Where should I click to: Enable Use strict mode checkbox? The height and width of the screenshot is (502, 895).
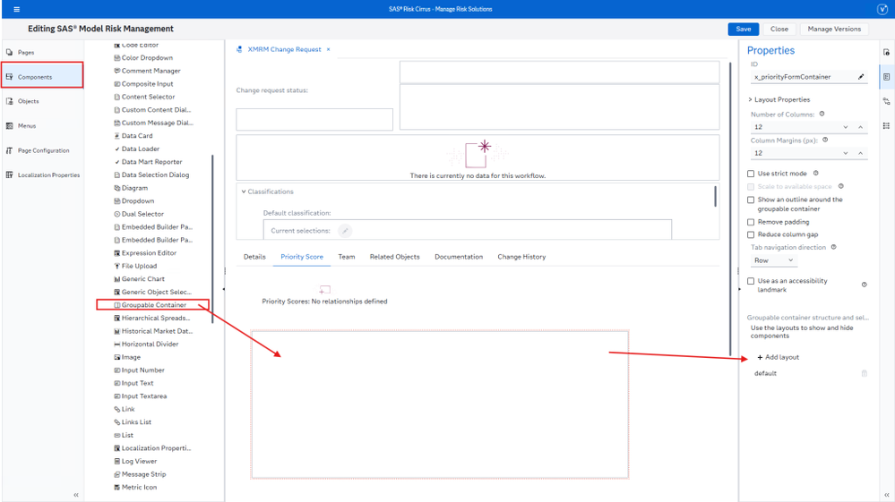[x=751, y=174]
